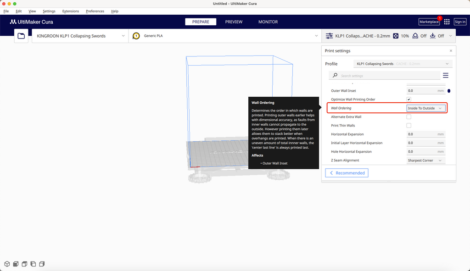Switch to the PREVIEW stage tab
This screenshot has width=470, height=271.
coord(234,22)
